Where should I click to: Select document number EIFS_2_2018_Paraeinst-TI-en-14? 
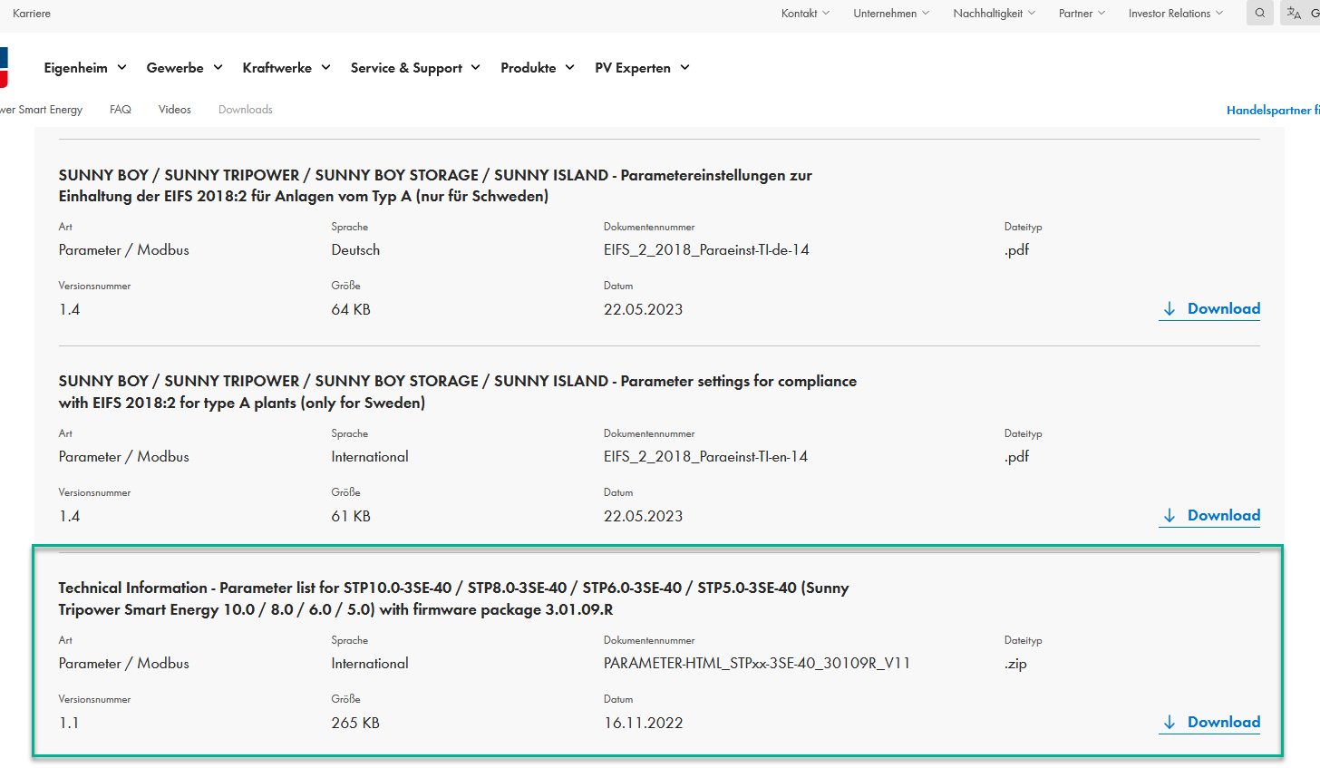coord(705,457)
